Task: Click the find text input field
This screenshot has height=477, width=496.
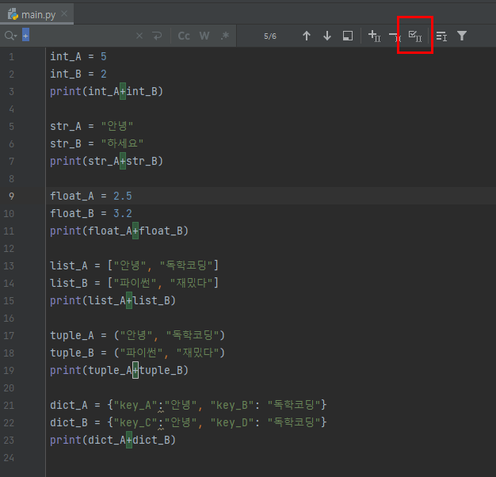Action: tap(79, 36)
